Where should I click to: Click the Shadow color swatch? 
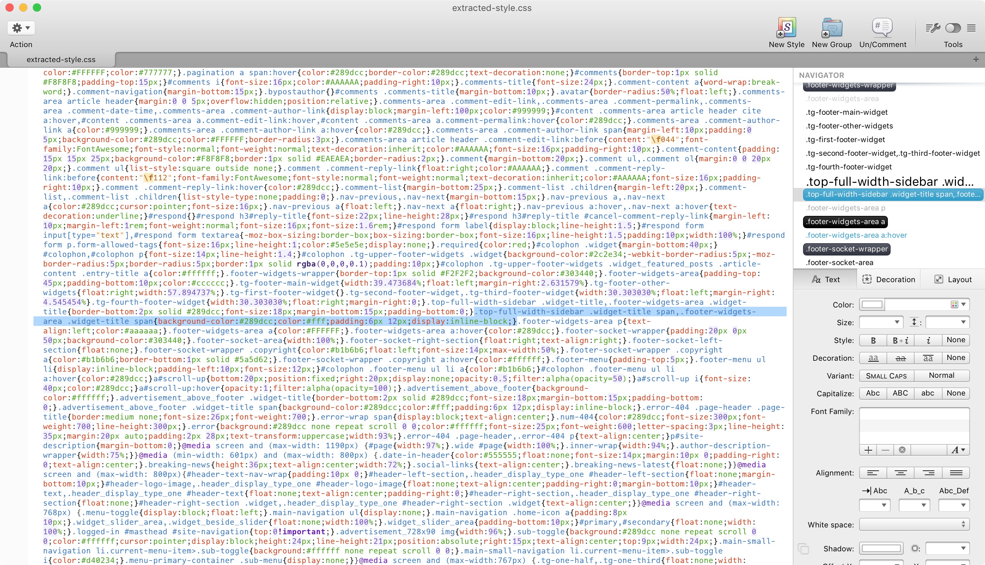click(881, 548)
